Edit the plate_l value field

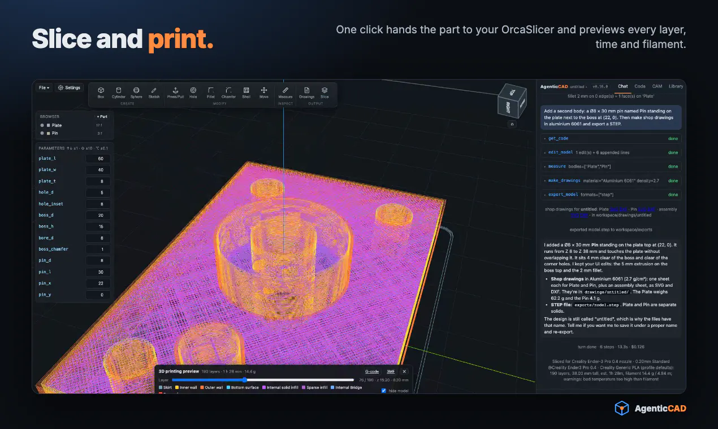[x=98, y=159]
